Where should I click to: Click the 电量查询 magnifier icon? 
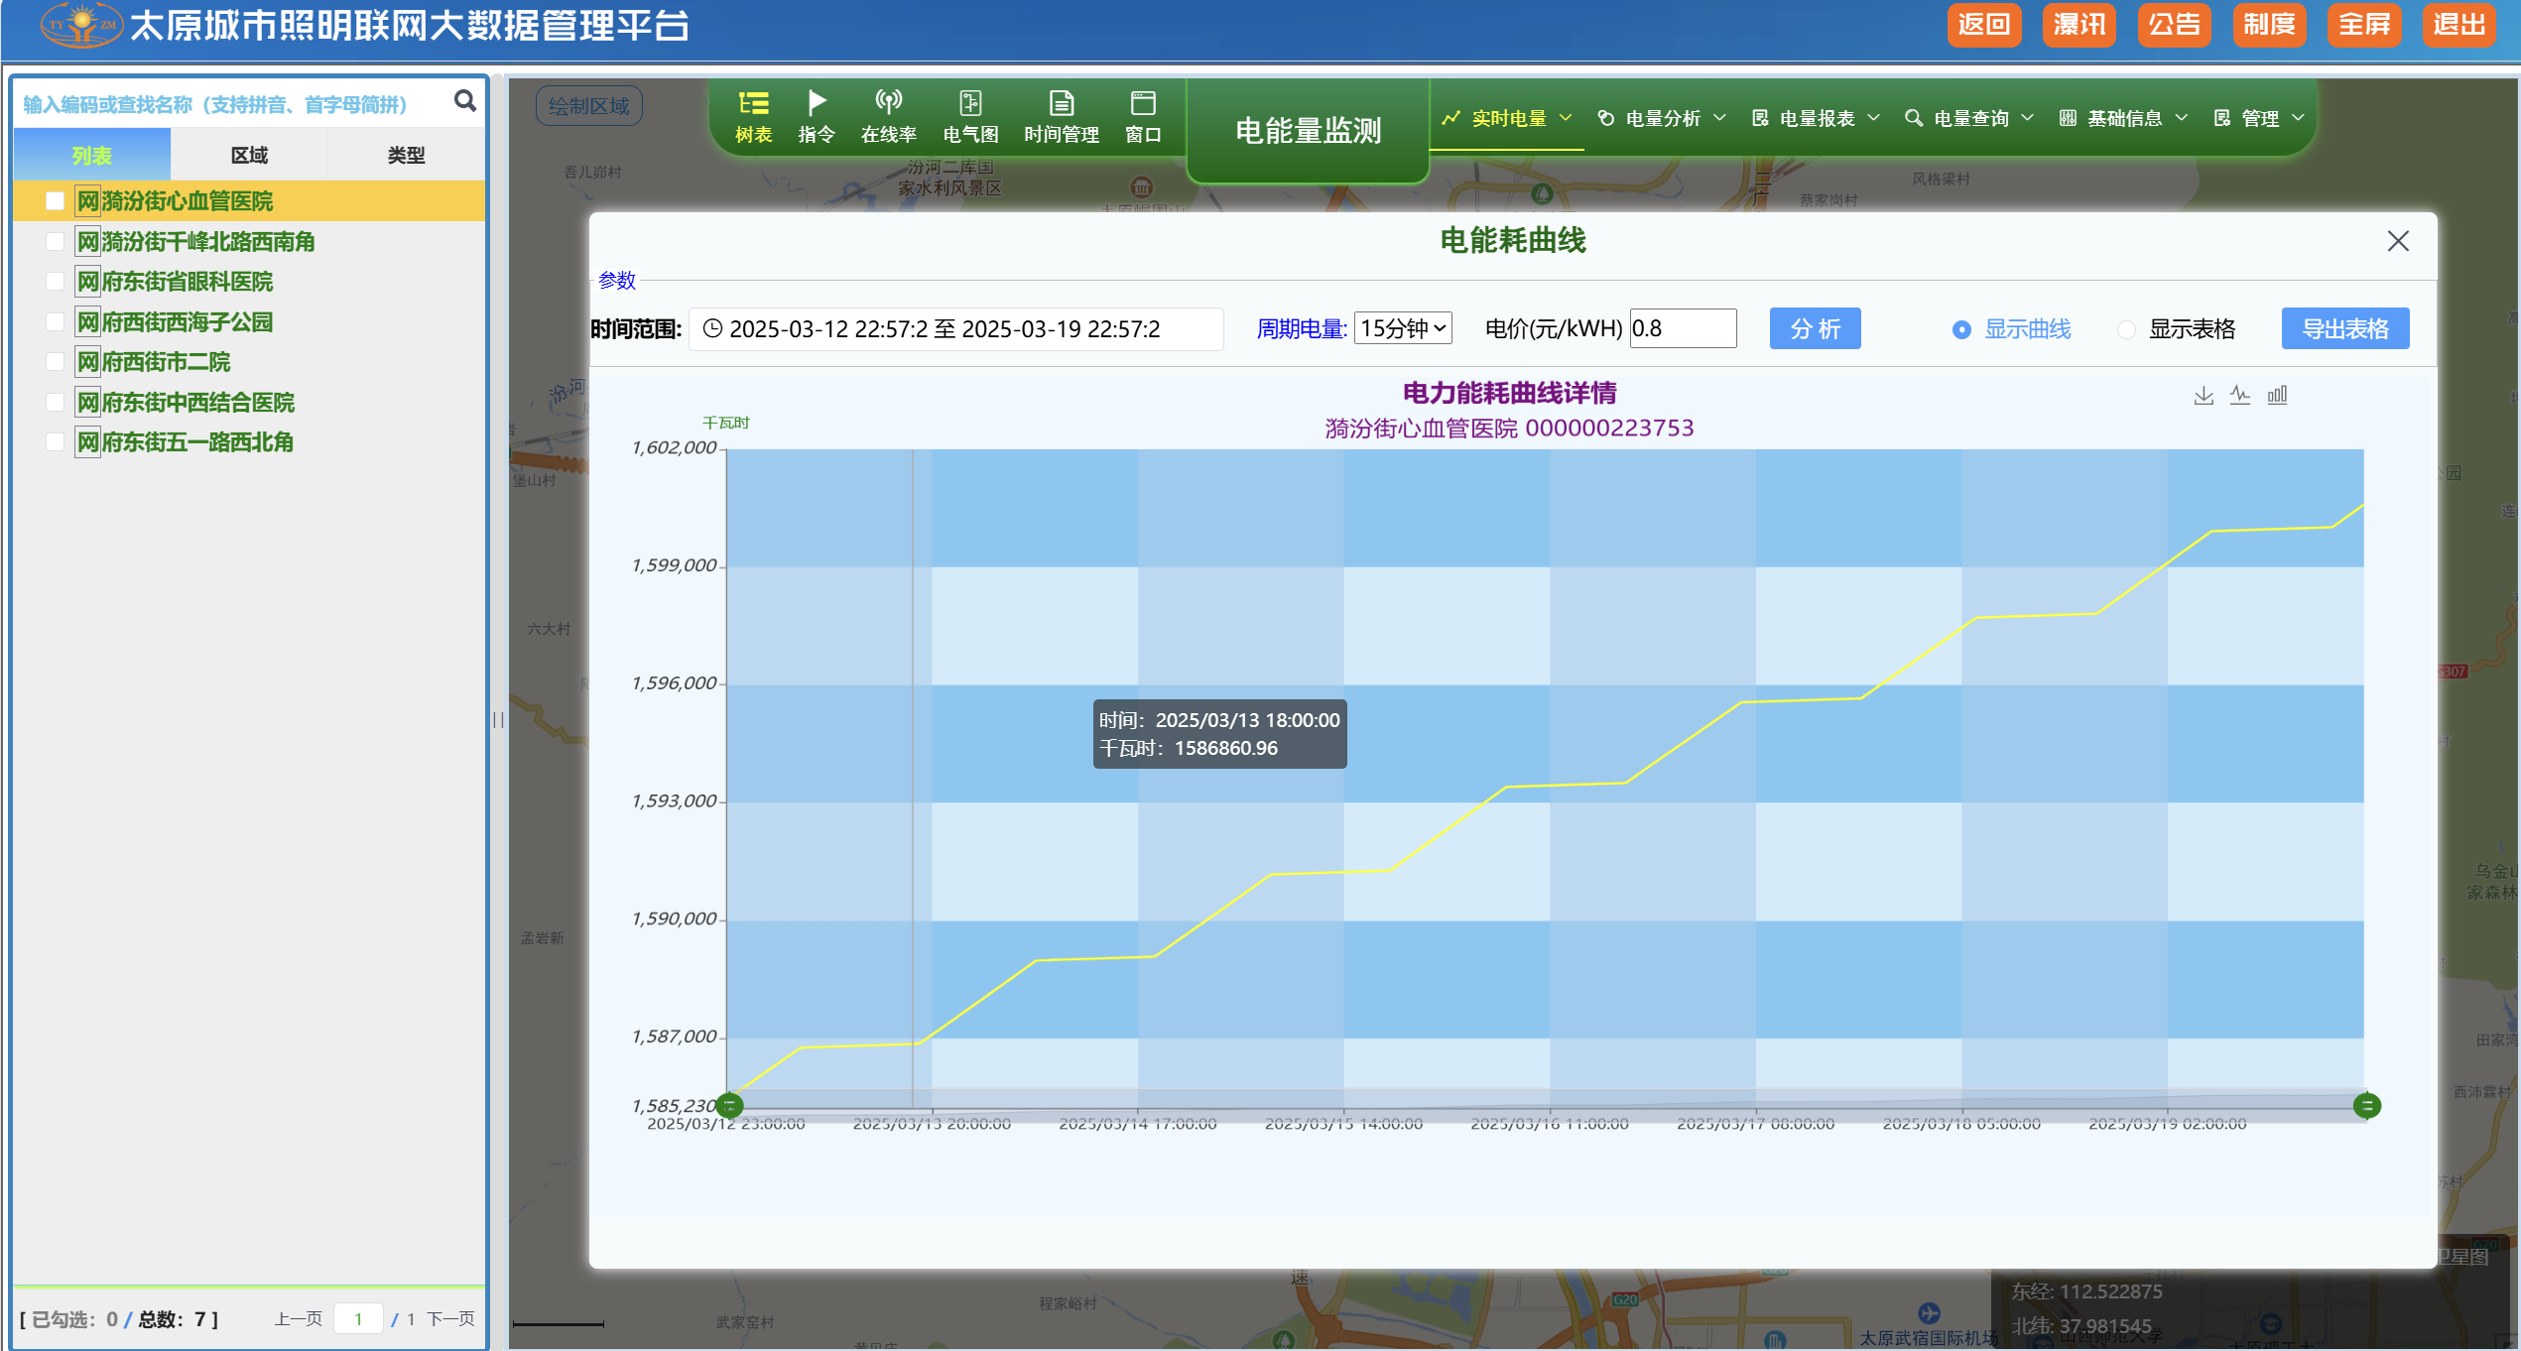pyautogui.click(x=1913, y=118)
